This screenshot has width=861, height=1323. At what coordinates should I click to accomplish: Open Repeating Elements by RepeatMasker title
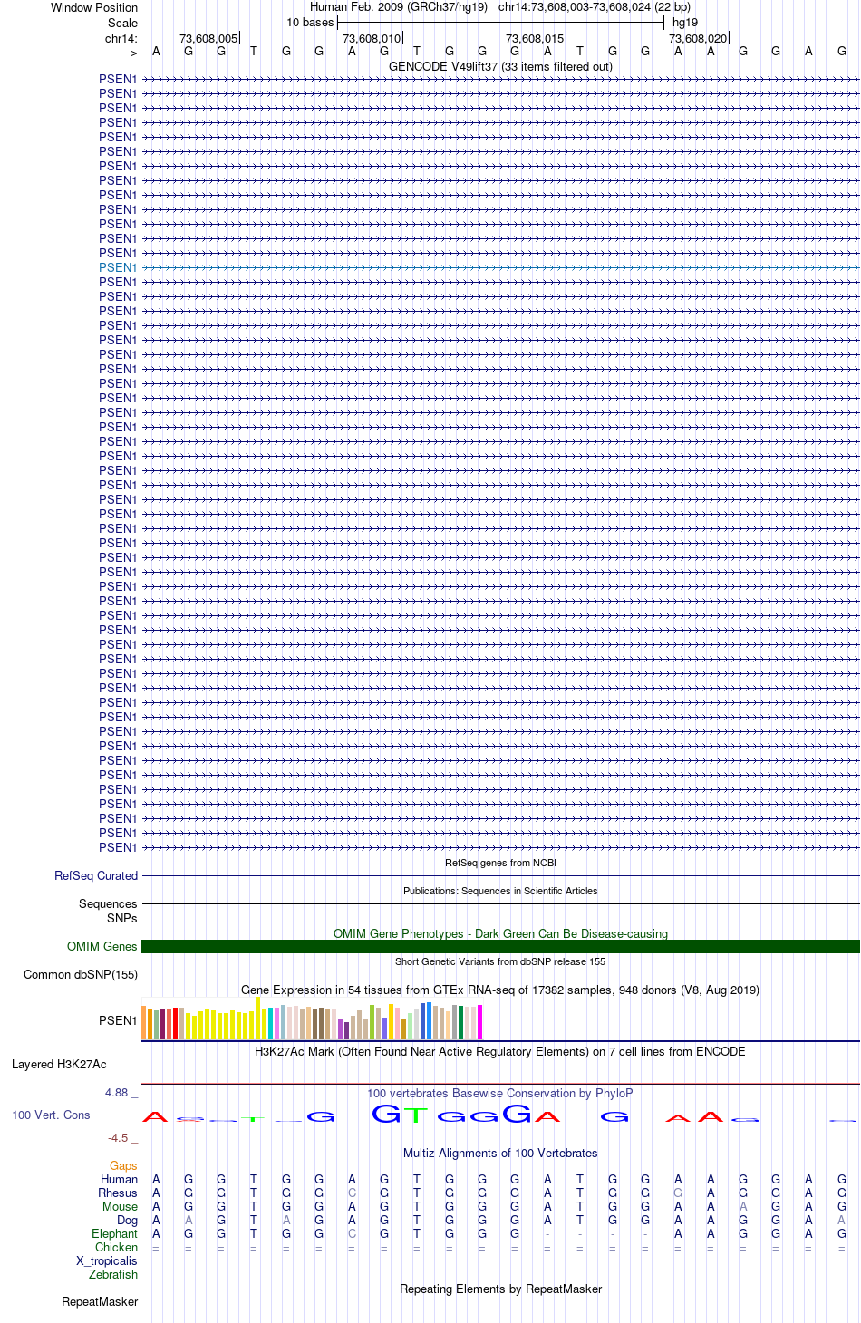[x=500, y=1289]
